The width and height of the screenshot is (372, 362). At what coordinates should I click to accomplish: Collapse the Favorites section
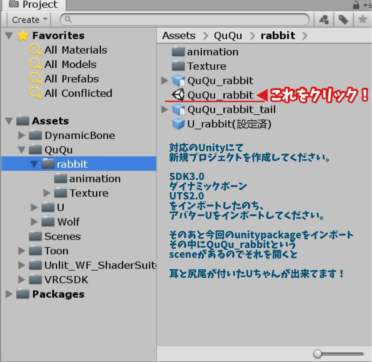9,36
